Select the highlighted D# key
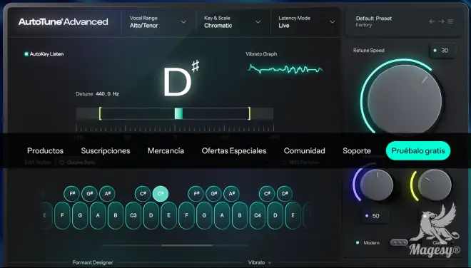471x268 pixels. (161, 194)
